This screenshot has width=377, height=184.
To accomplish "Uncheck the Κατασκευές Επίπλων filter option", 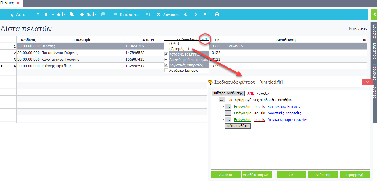I will (166, 54).
